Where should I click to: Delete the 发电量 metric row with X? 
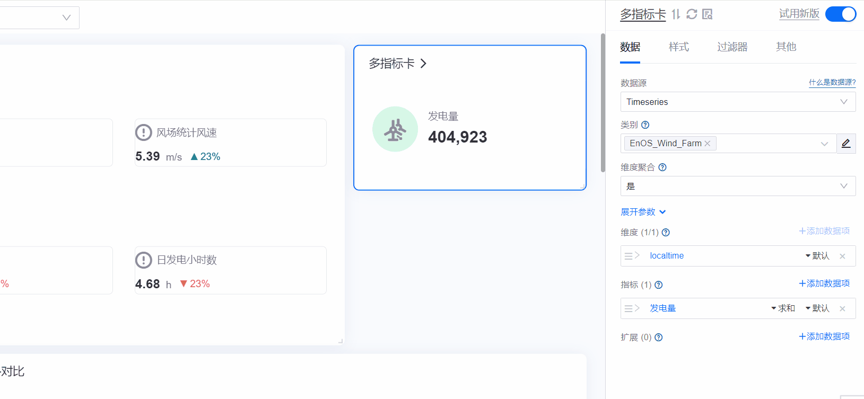(842, 309)
